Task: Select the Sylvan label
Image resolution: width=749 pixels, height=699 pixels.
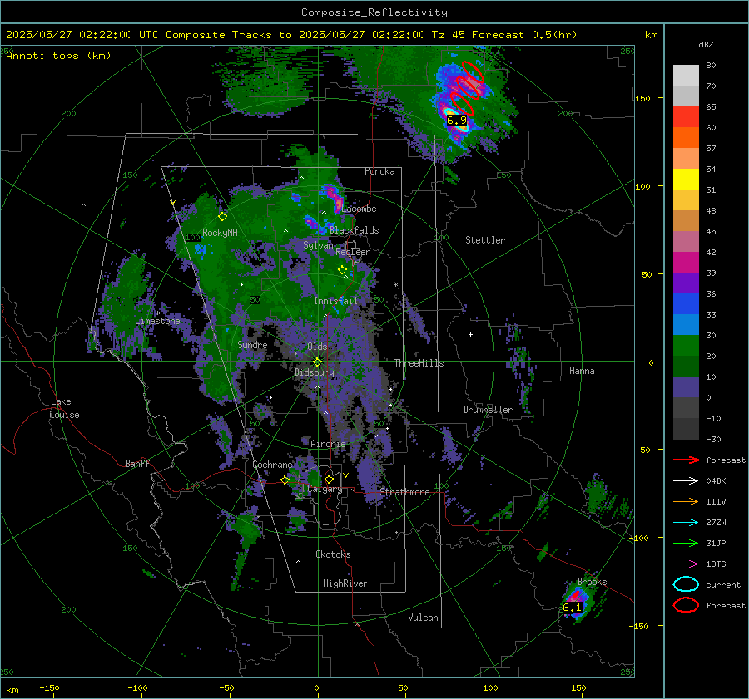Action: [318, 245]
